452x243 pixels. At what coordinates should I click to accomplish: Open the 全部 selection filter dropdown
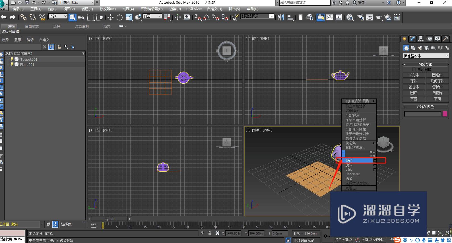[58, 16]
